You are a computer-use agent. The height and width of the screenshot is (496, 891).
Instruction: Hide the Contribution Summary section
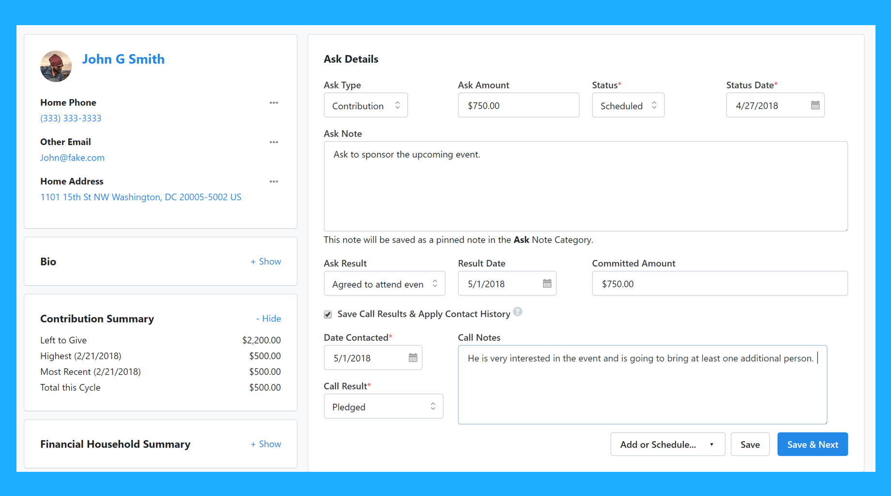click(268, 319)
